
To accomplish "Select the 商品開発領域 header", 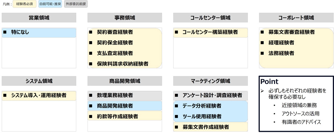I will pos(125,81).
